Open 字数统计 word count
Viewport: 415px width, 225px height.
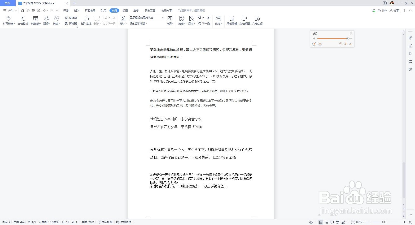[36, 20]
